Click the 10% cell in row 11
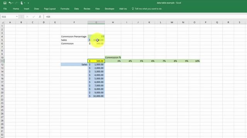 click(x=195, y=61)
